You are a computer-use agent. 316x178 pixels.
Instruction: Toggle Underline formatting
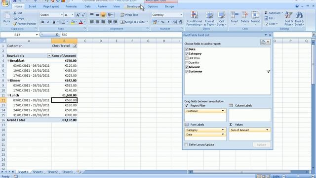[54, 22]
